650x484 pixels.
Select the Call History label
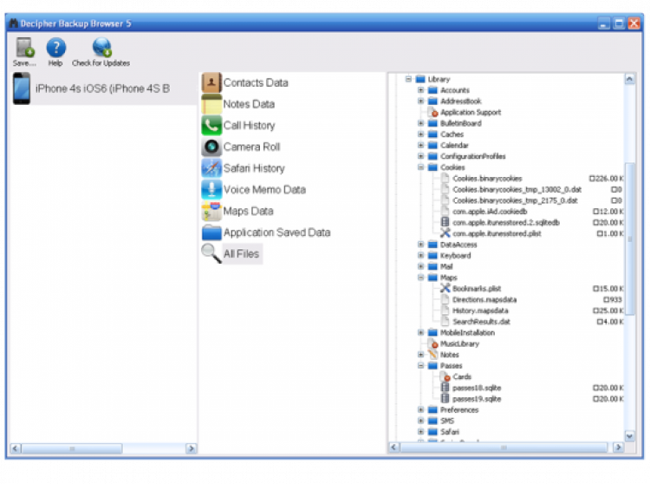point(249,125)
